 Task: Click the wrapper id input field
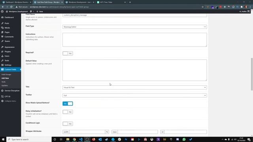[185, 132]
